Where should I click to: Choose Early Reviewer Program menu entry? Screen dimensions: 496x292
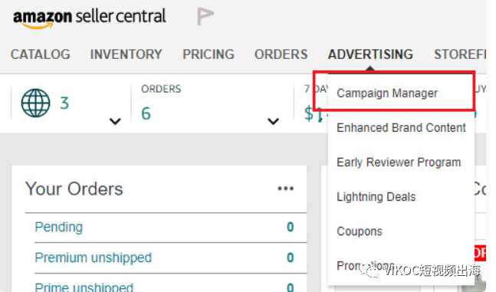click(x=399, y=162)
